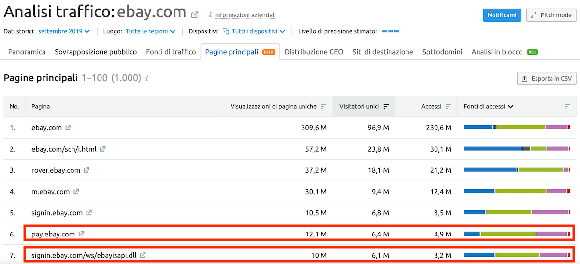The width and height of the screenshot is (580, 264).
Task: Expand Fonti di accessi dropdown
Action: point(488,106)
